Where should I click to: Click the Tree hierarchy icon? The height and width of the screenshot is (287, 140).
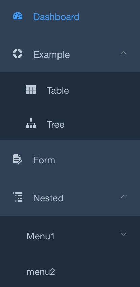[x=31, y=123]
